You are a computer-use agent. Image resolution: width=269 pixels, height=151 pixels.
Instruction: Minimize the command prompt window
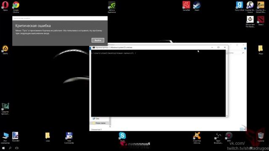(212, 47)
